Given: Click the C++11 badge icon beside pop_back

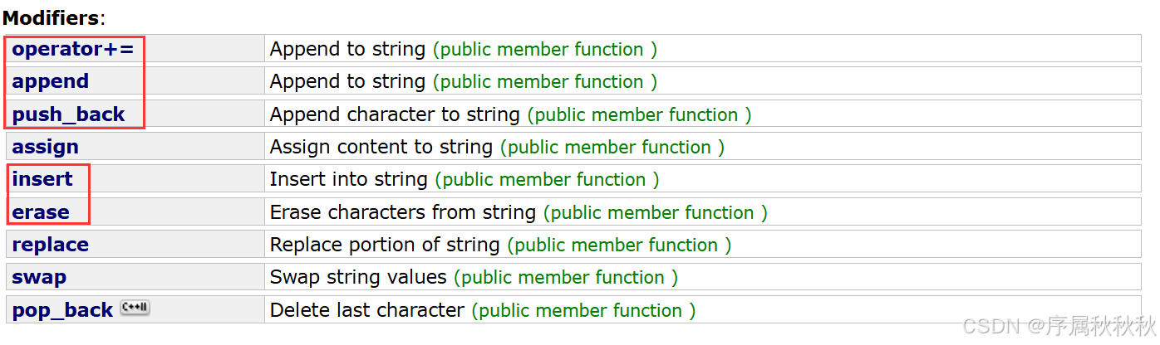Looking at the screenshot, I should (135, 308).
